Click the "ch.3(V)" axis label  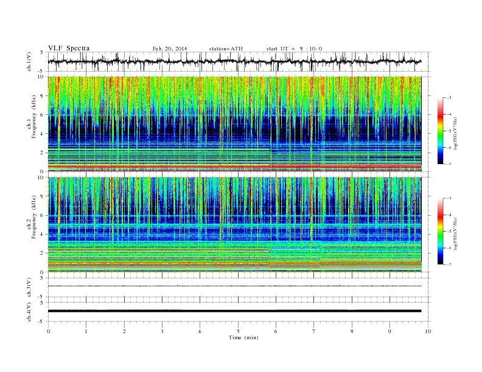[29, 287]
